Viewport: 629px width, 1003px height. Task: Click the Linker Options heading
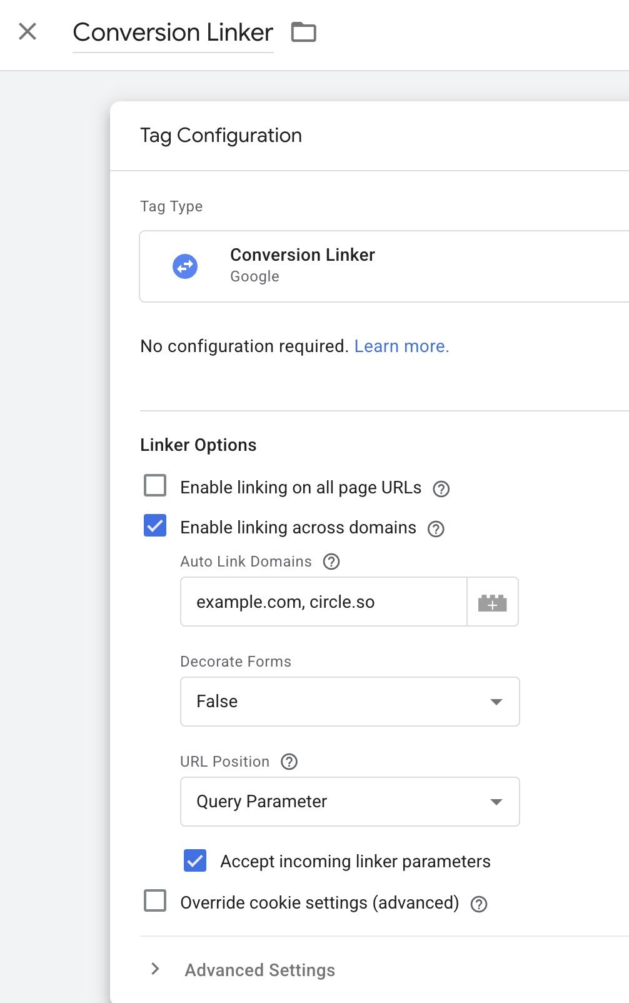(x=198, y=445)
